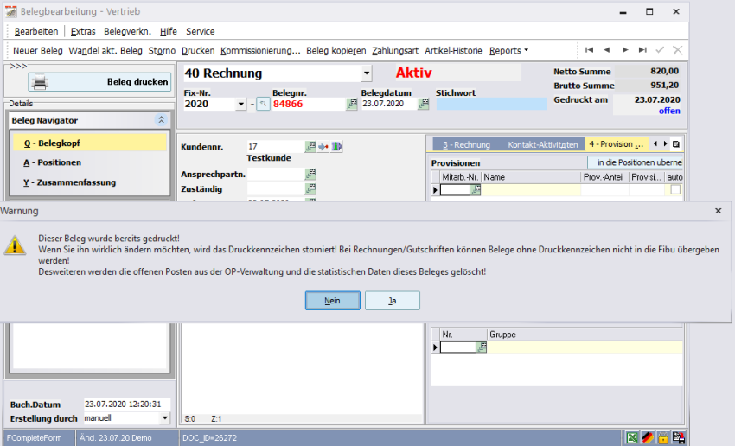Click the printer icon for Beleg drucken
Viewport: 735px width, 446px height.
tap(42, 82)
